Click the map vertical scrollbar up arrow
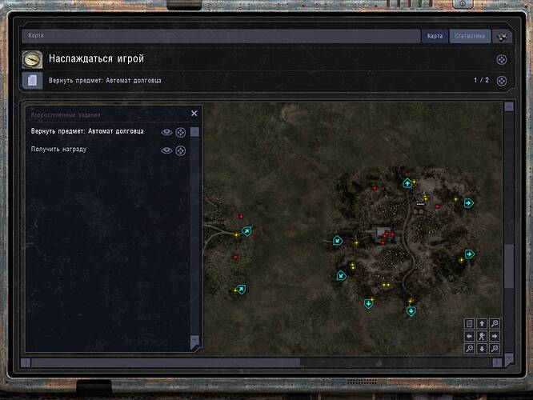533x400 pixels. pyautogui.click(x=509, y=106)
